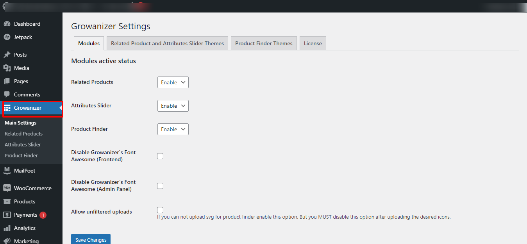Open the WooCommerce sidebar icon
The height and width of the screenshot is (244, 527).
(8, 188)
